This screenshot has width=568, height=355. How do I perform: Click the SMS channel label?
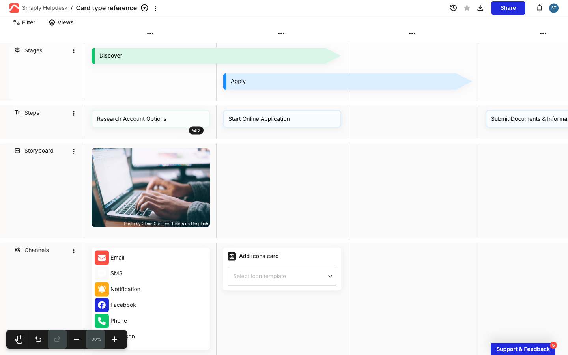click(116, 273)
